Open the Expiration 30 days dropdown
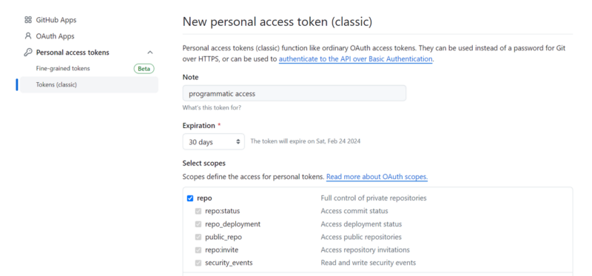The image size is (592, 276). point(213,141)
